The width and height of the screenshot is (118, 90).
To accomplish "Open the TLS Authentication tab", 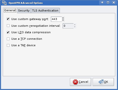I will coord(45,10).
